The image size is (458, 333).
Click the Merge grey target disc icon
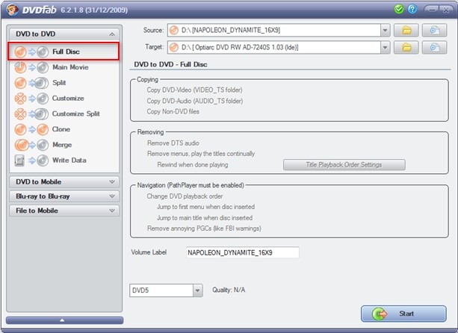pyautogui.click(x=43, y=145)
